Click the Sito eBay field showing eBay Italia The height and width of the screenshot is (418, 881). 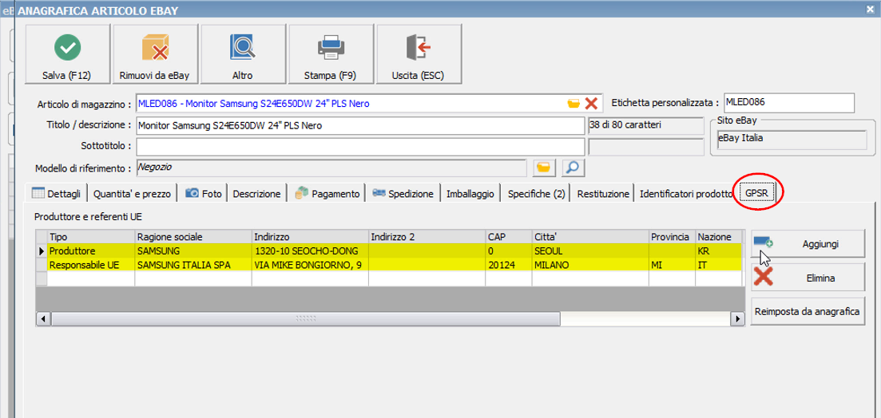(x=792, y=140)
